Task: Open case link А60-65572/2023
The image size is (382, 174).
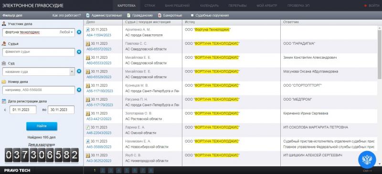Action: point(99,49)
